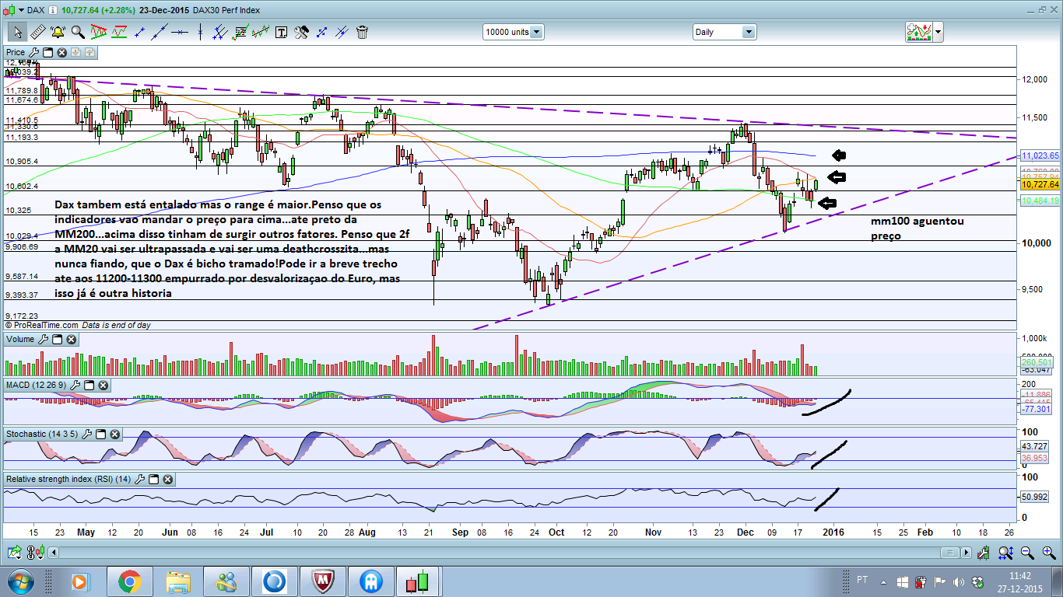Select the arrow cursor tool

click(17, 32)
